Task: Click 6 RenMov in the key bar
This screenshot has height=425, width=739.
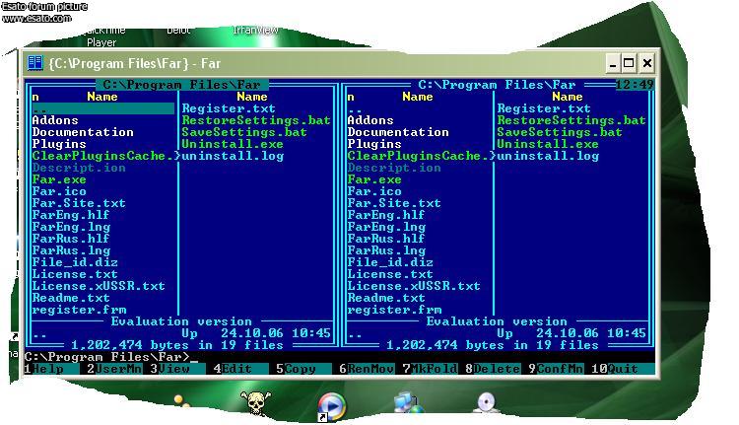Action: click(367, 369)
